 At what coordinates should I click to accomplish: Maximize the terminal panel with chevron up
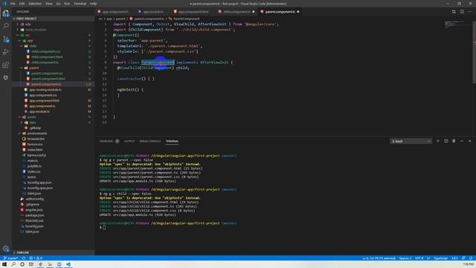coord(462,141)
